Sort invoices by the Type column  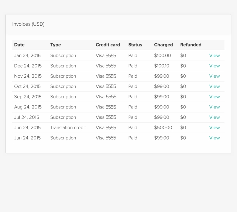55,45
